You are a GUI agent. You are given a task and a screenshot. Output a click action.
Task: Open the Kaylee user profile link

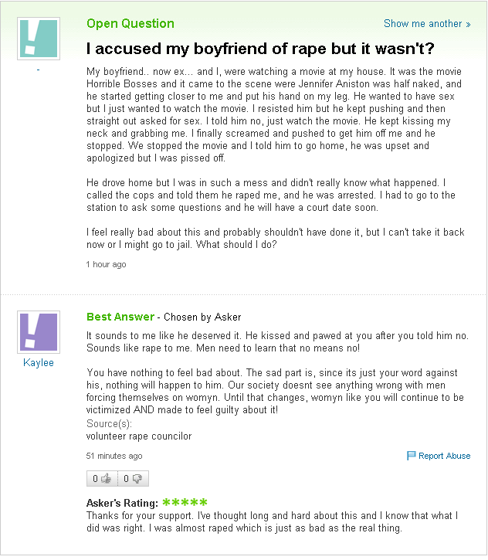39,363
